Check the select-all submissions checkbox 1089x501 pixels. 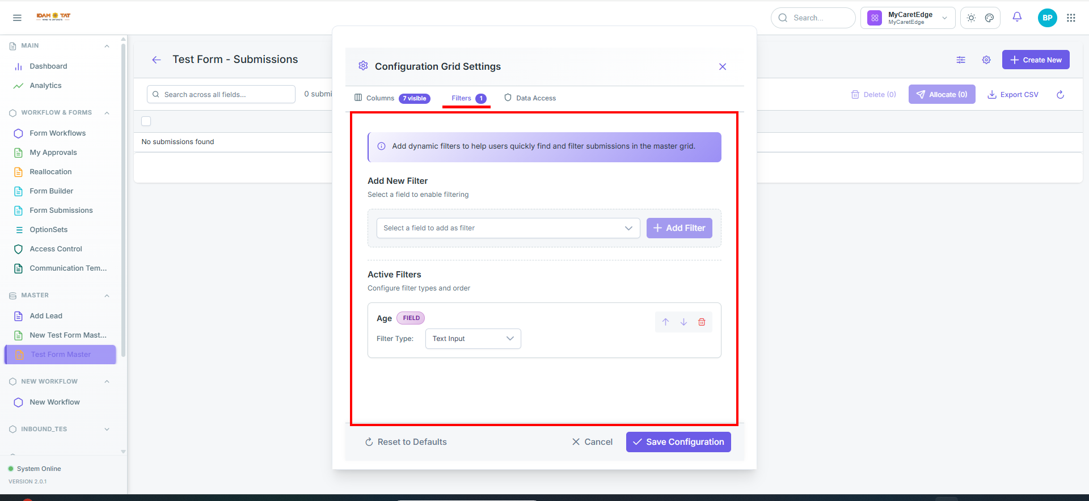pos(146,121)
